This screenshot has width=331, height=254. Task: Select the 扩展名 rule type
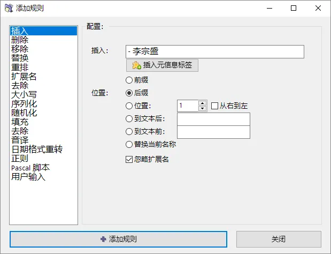tap(43, 76)
